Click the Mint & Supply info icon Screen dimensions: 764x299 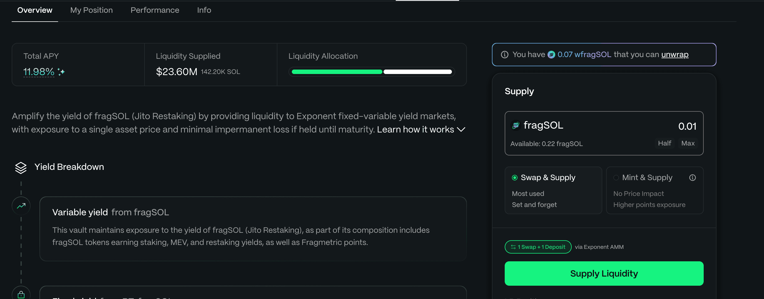coord(692,177)
